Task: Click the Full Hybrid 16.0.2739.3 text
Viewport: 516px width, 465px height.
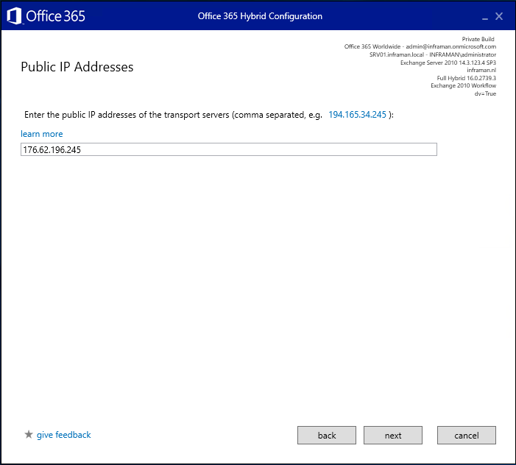Action: (466, 78)
